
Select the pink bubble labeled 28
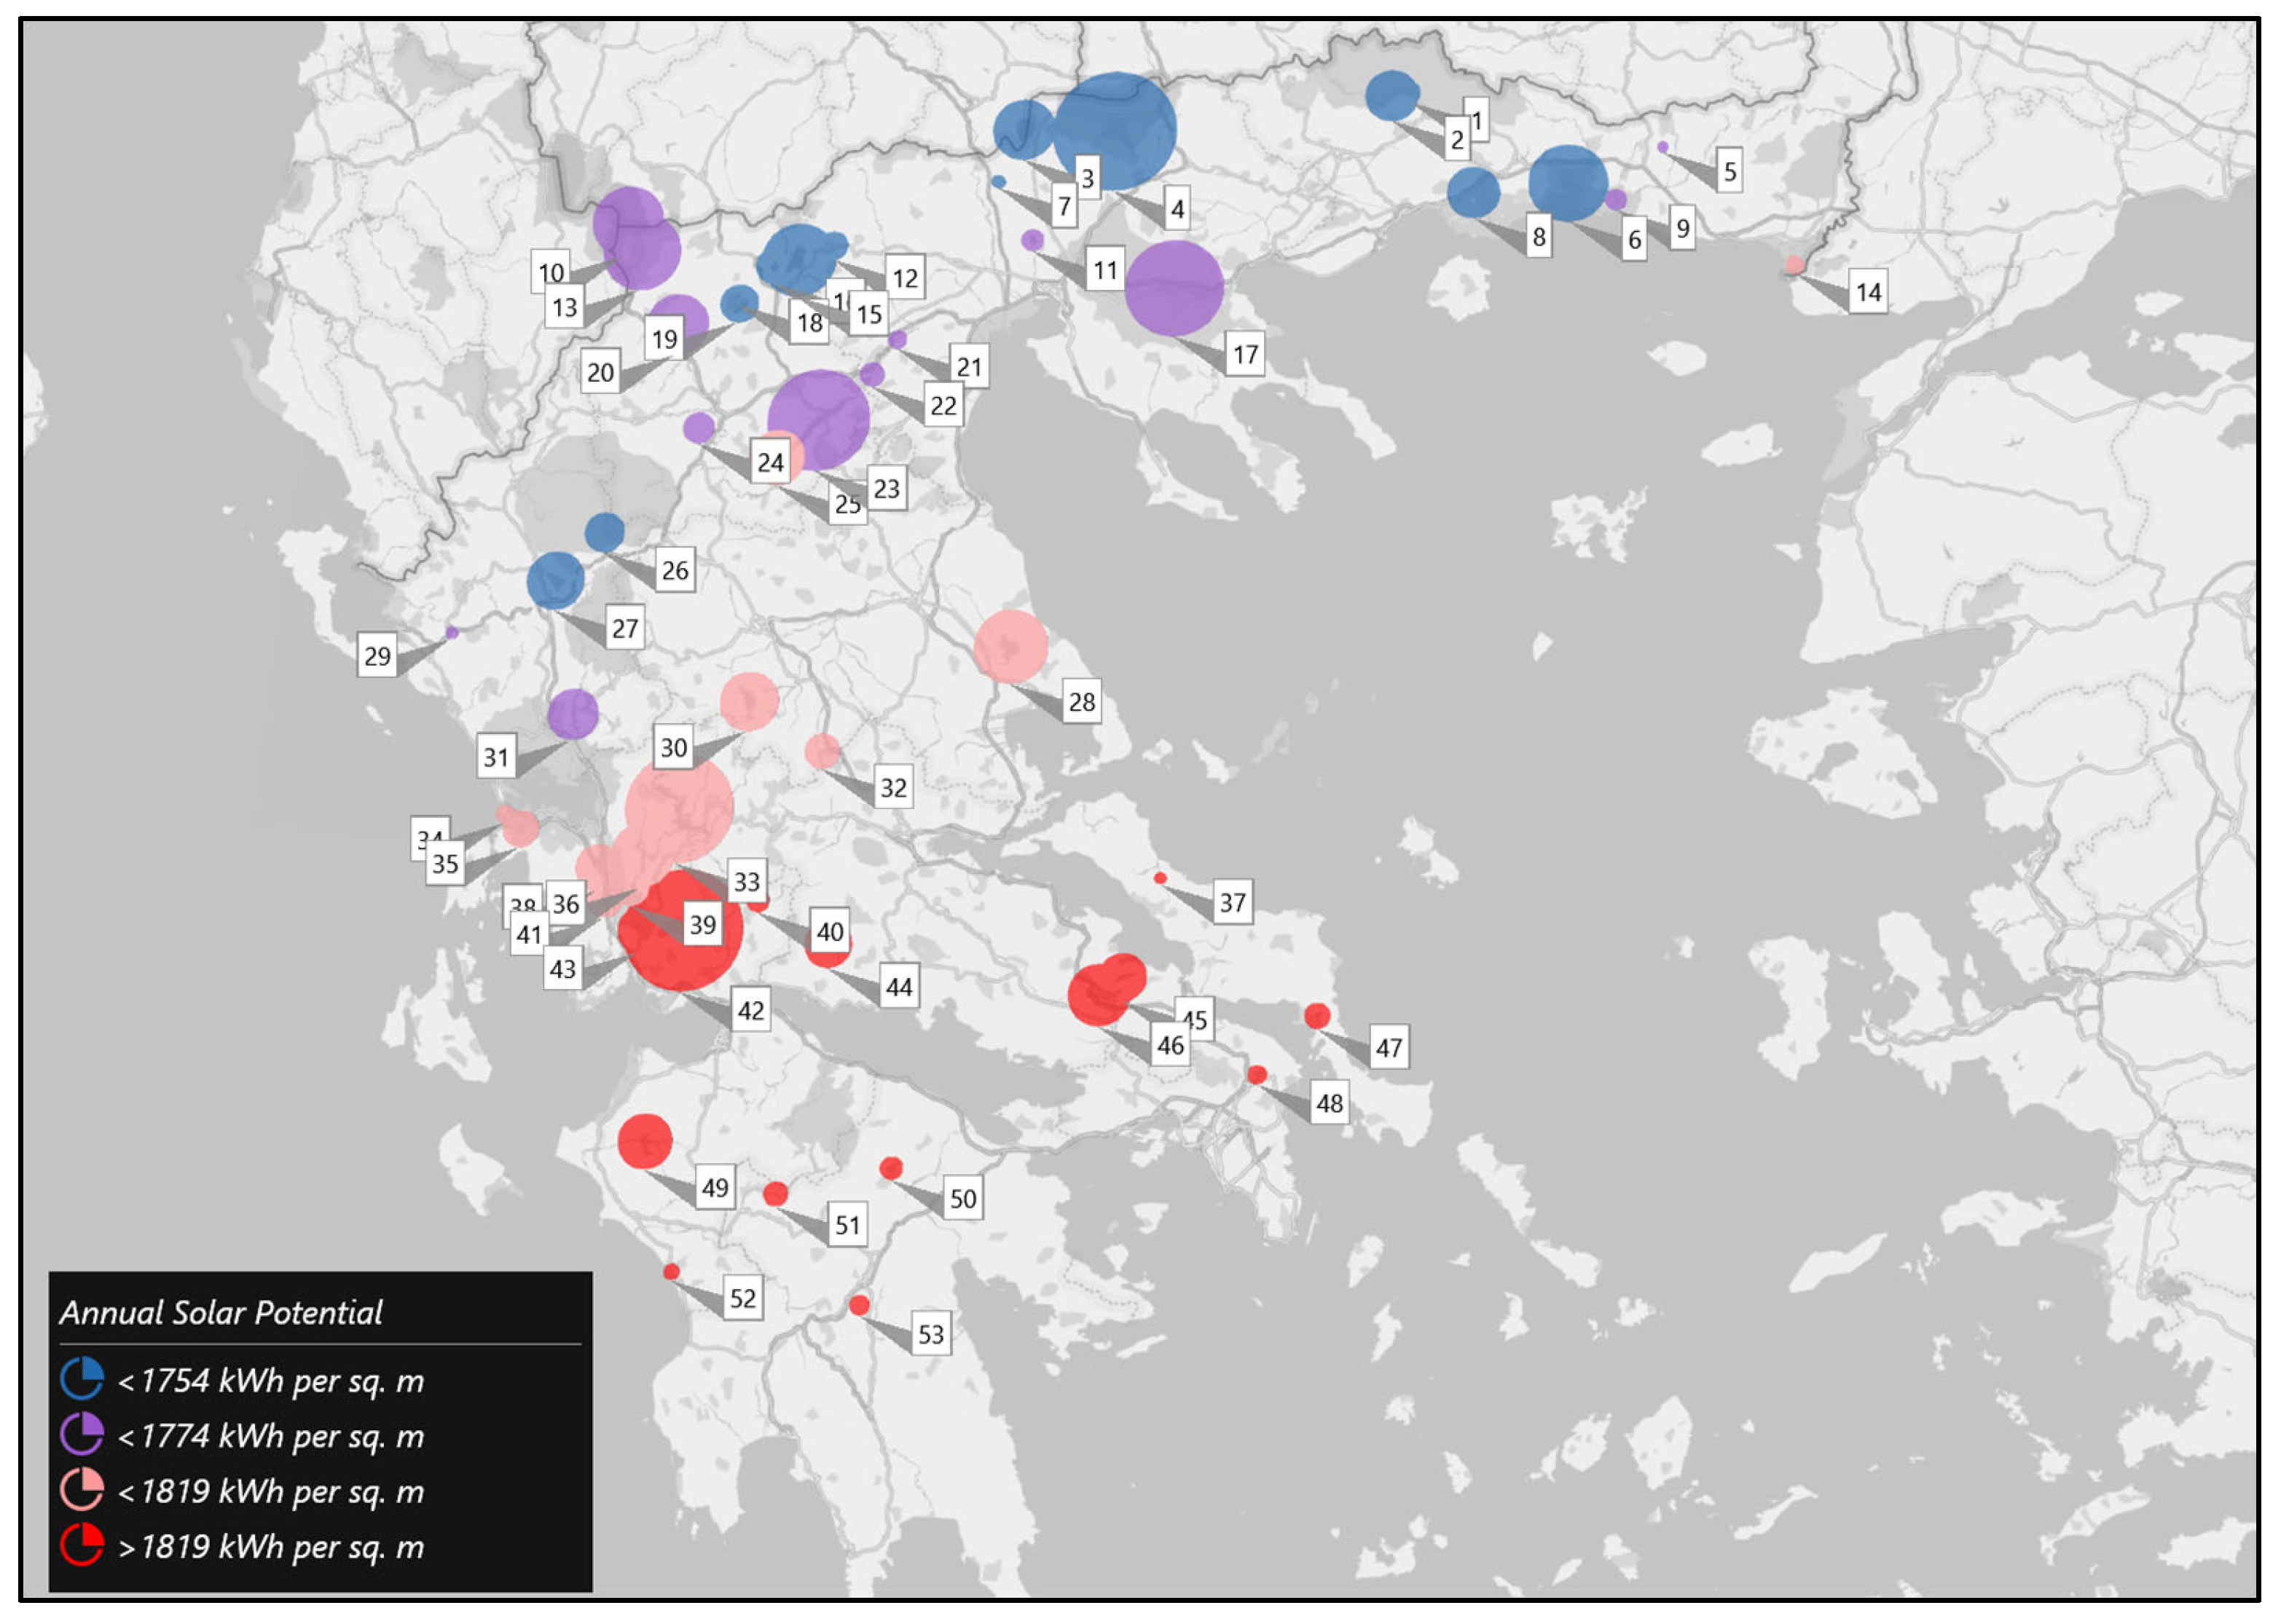coord(1011,647)
